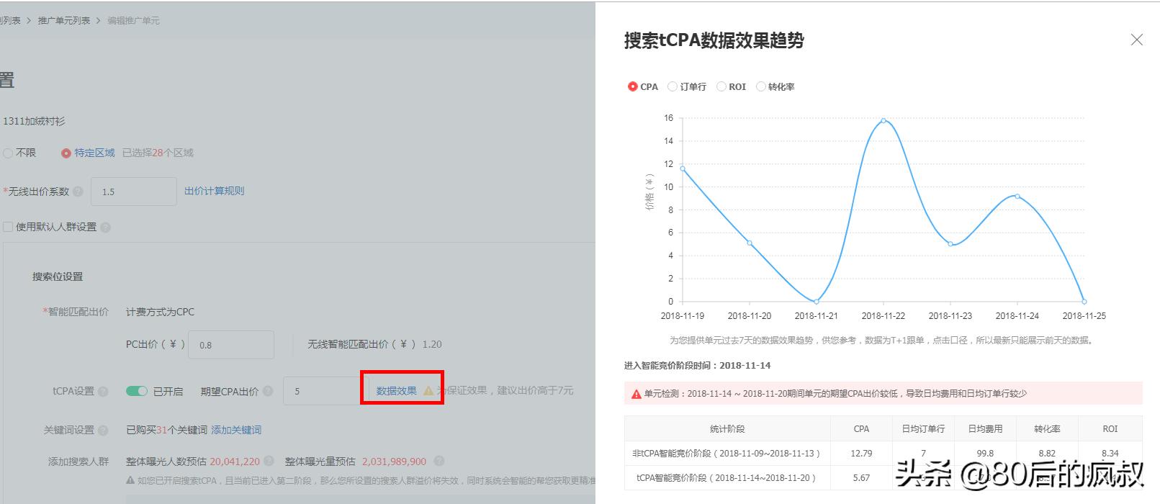
Task: Click CPA value 12.79 cell
Action: point(861,453)
